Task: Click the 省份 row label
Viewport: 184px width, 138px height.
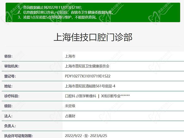Action: tap(8, 56)
